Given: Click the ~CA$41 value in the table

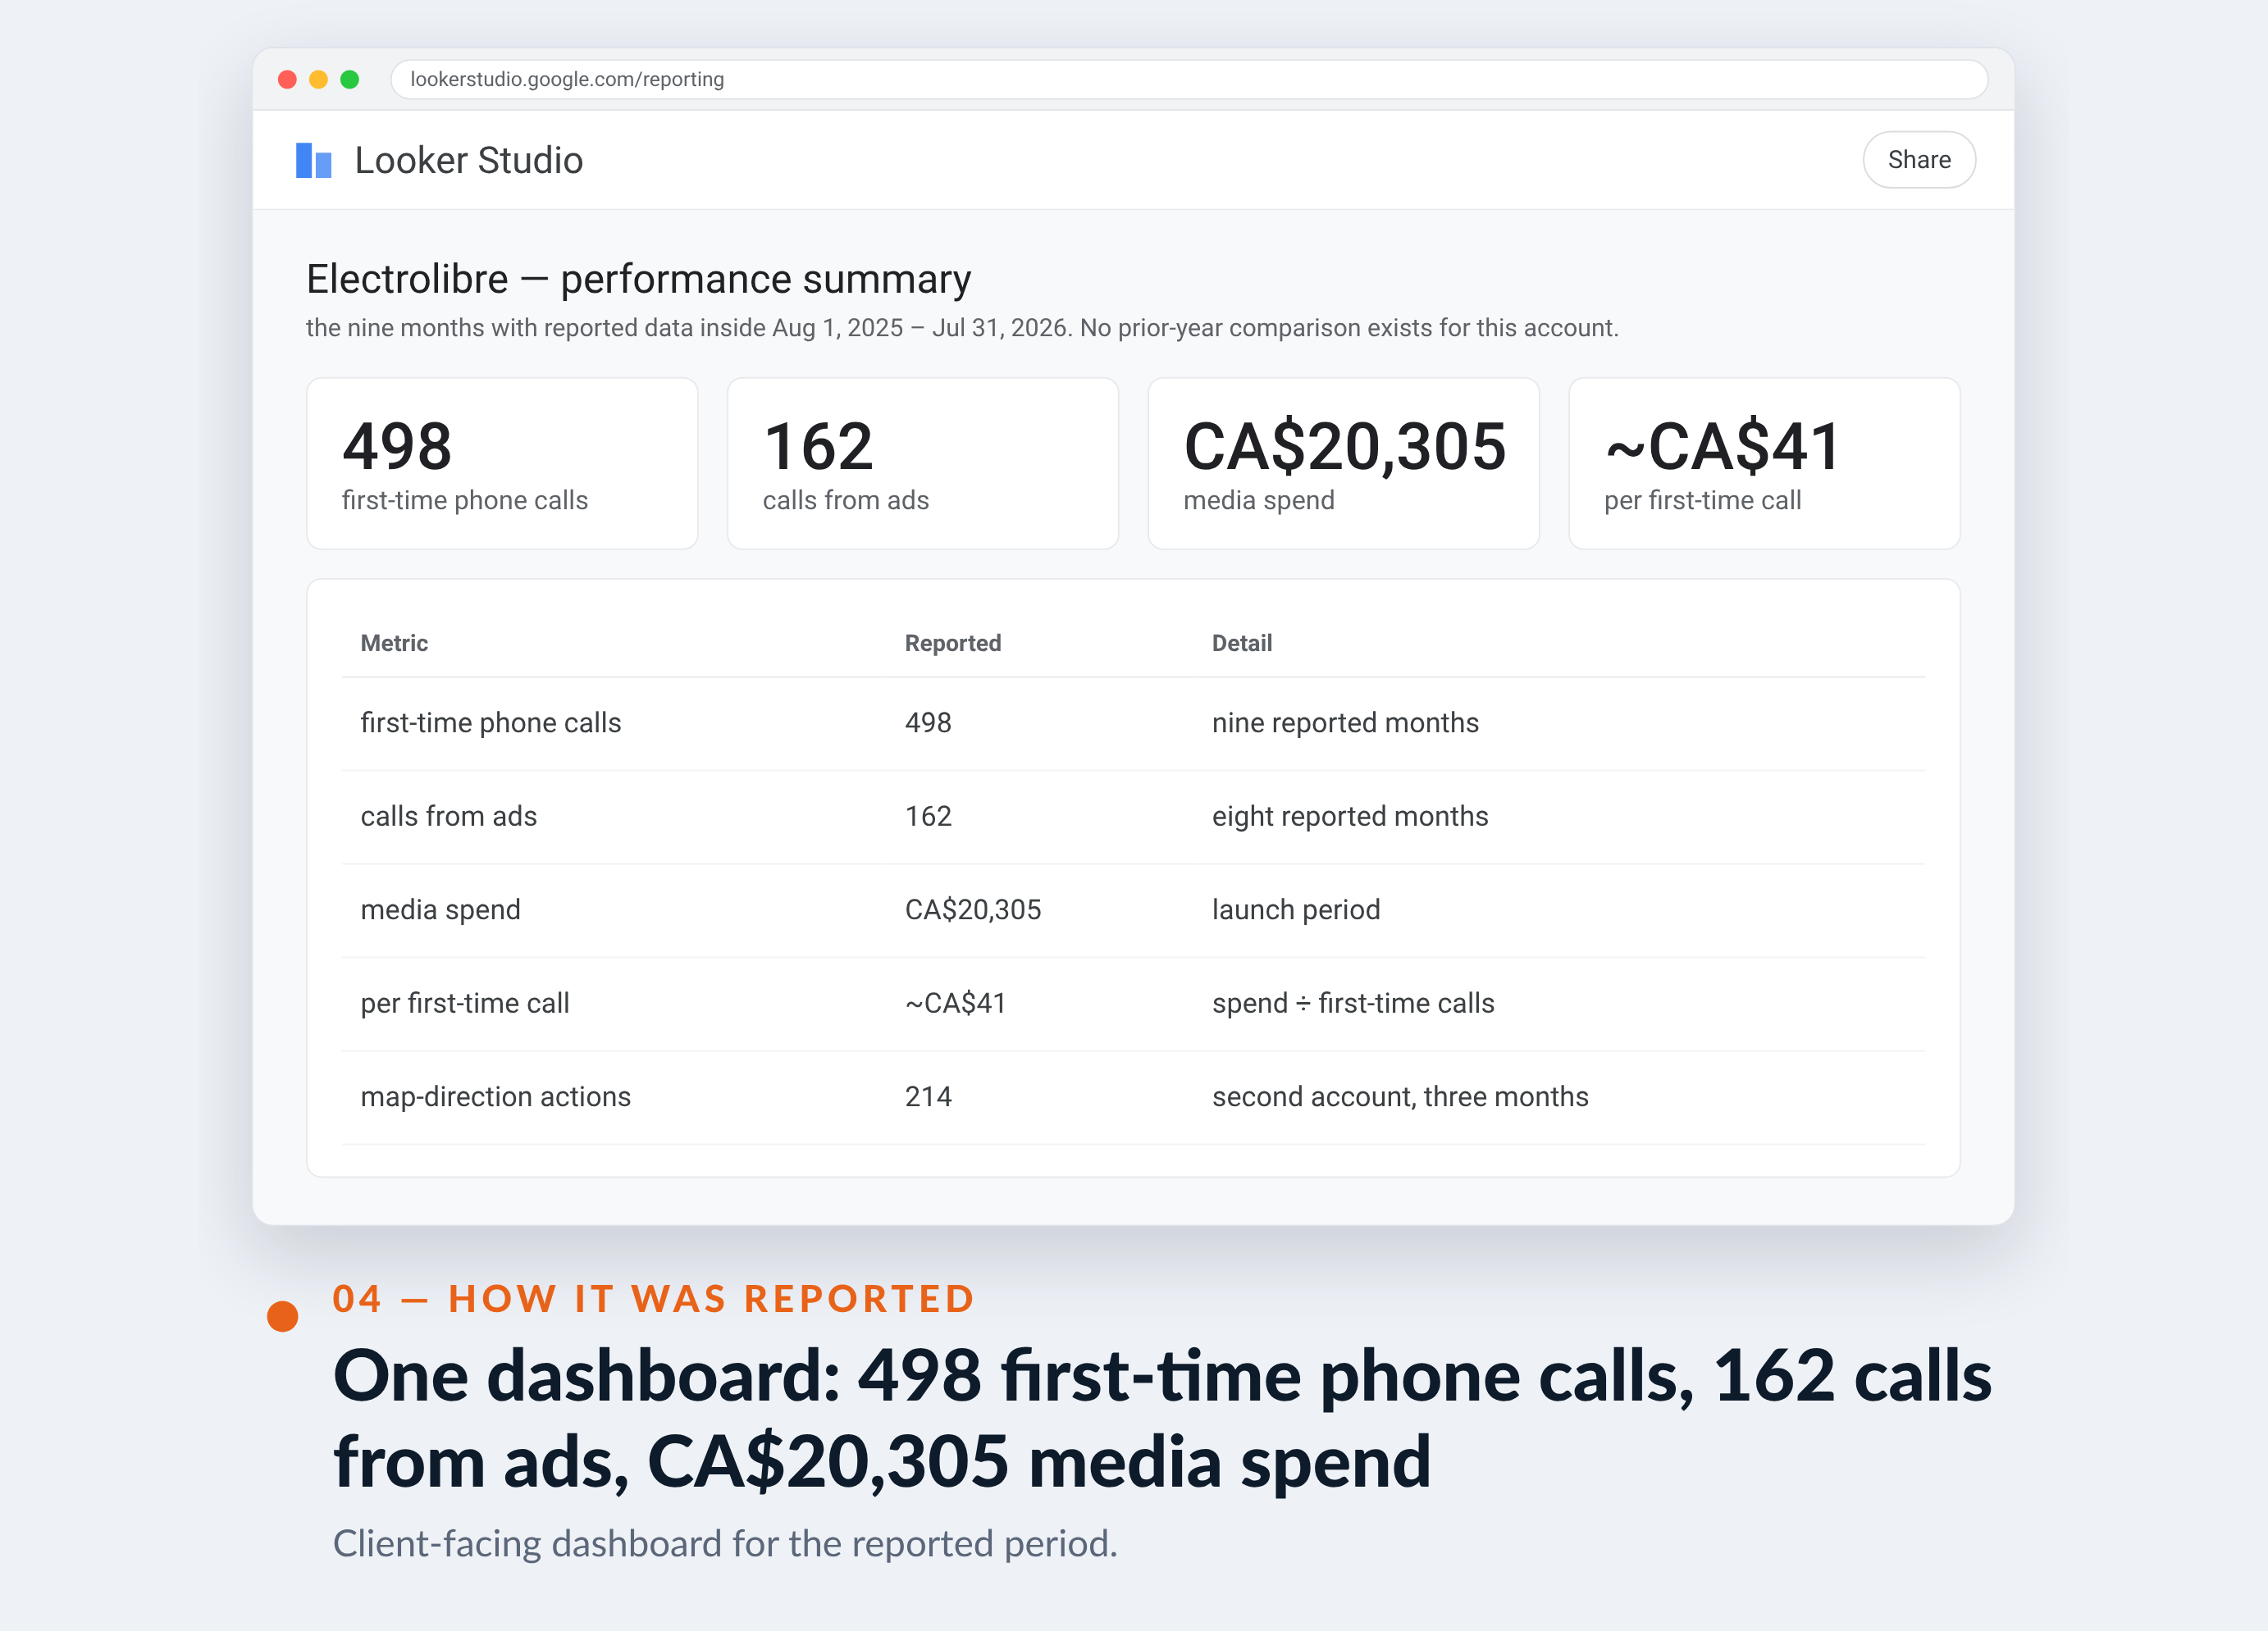Looking at the screenshot, I should [955, 1003].
